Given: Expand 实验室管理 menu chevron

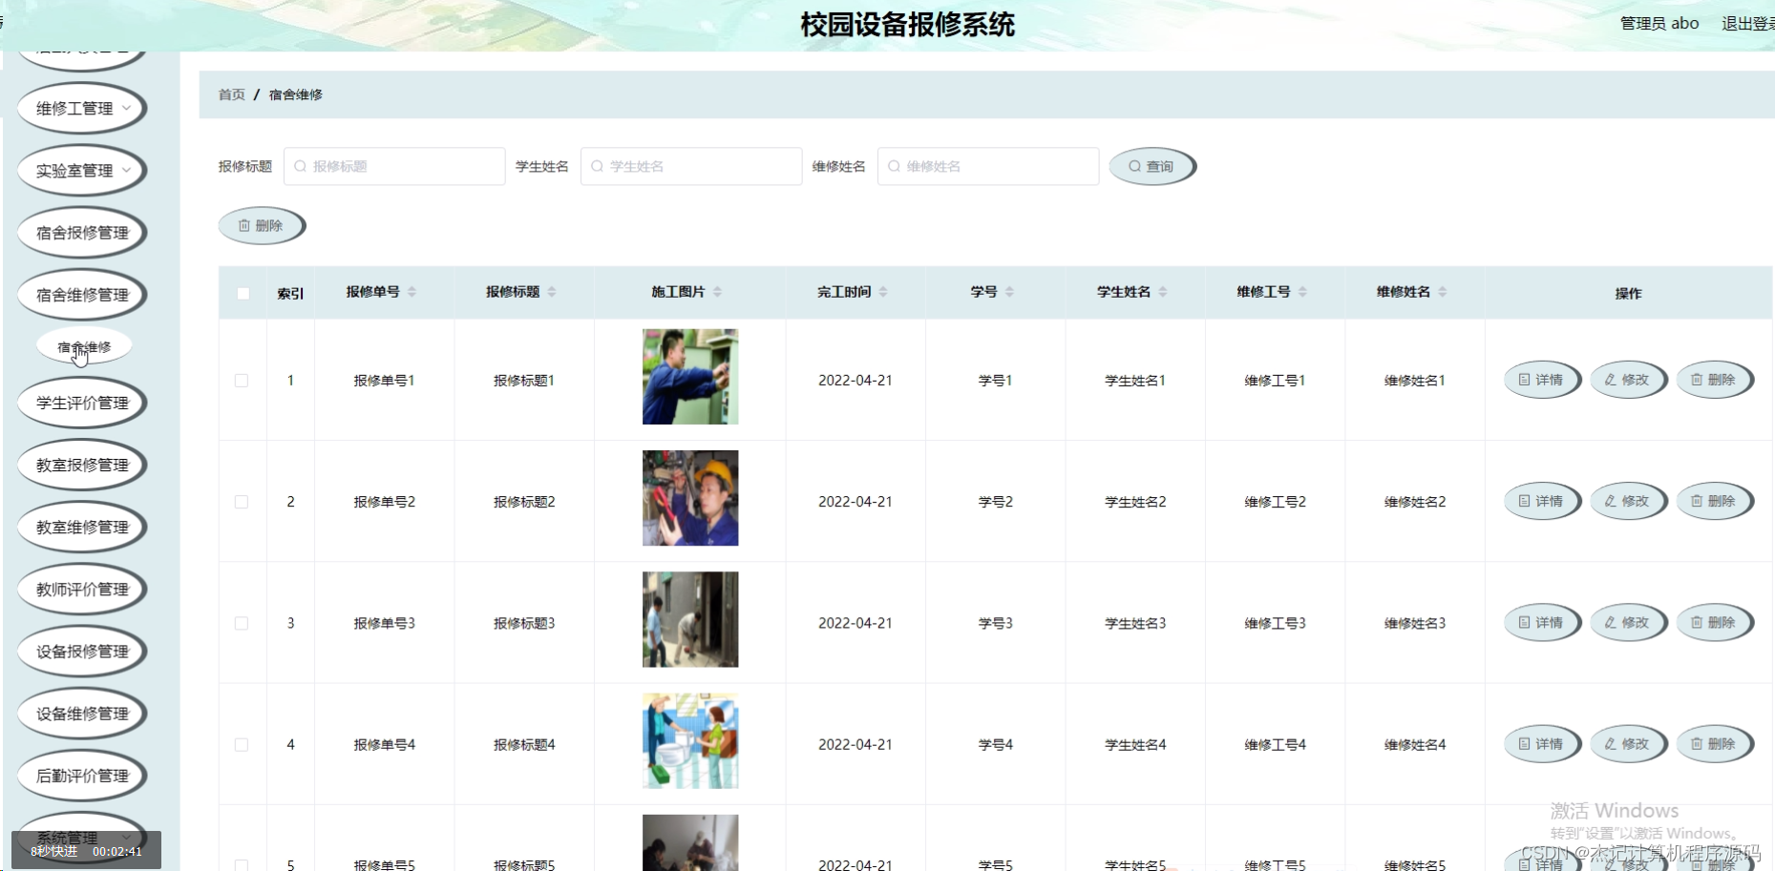Looking at the screenshot, I should 126,170.
